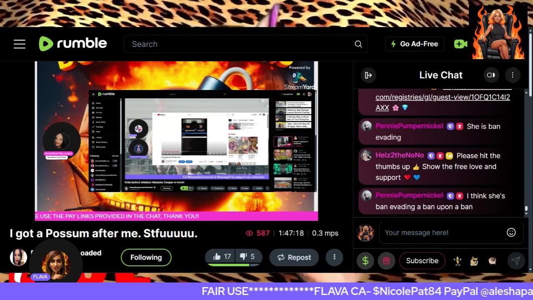Click the live video player

pos(177,141)
